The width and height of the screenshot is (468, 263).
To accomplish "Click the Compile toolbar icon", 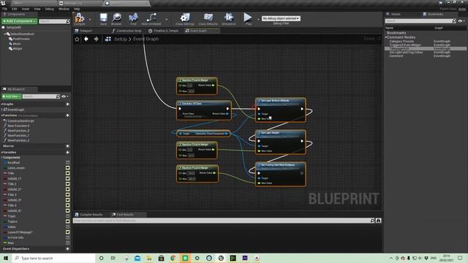I will [x=80, y=18].
